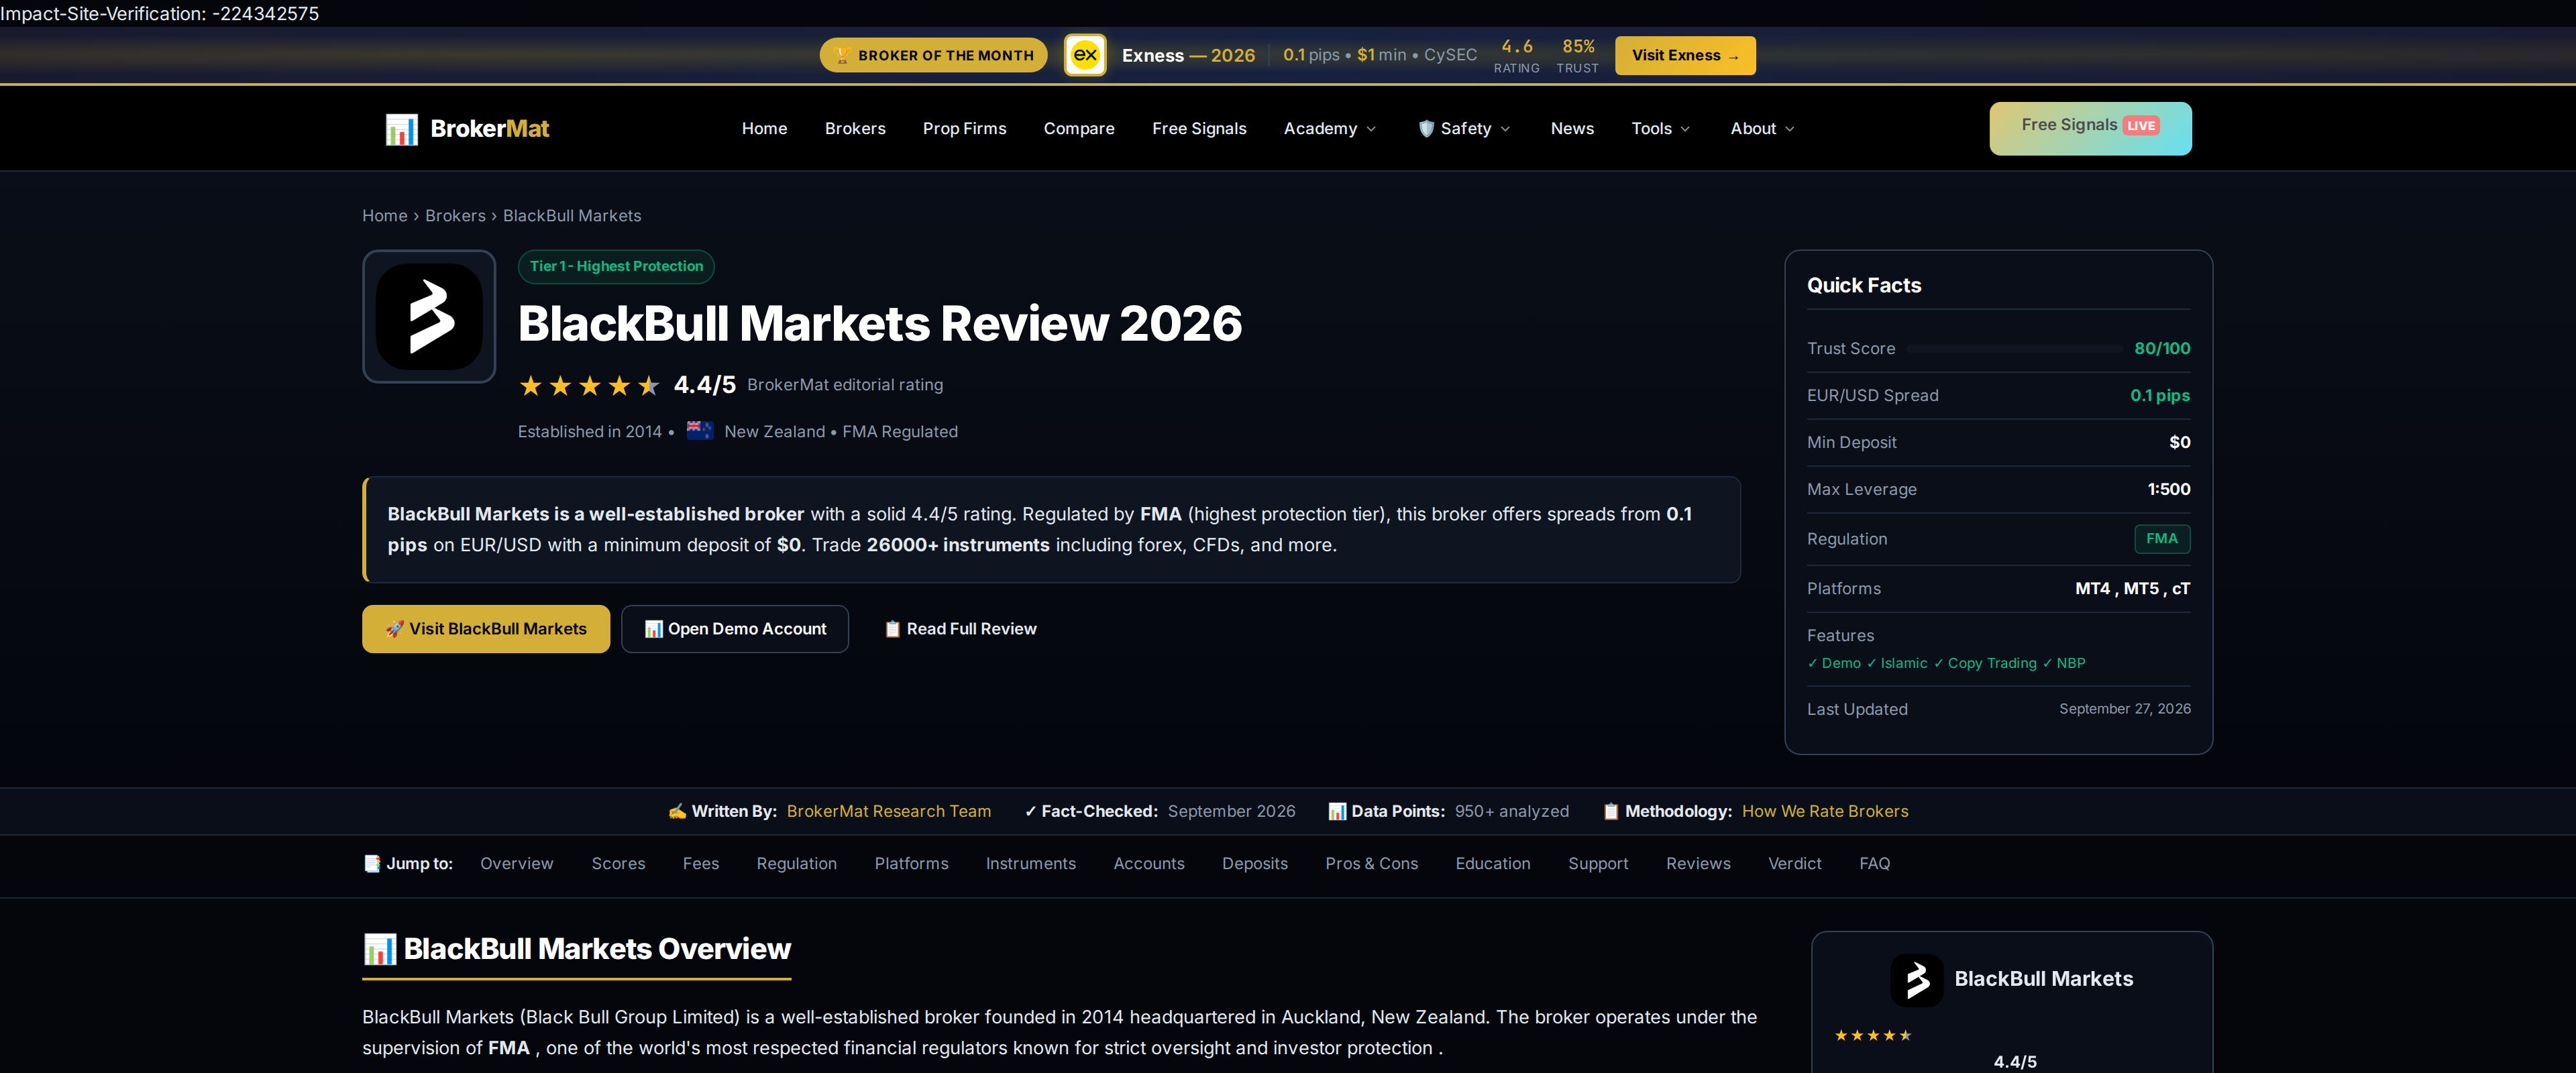Click the BlackBull Markets breadcrumb text
The width and height of the screenshot is (2576, 1073).
[x=572, y=216]
